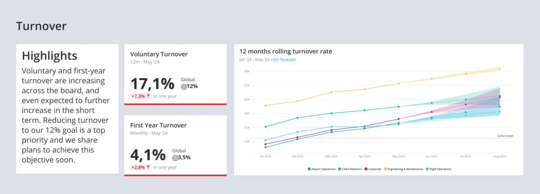Viewport: 540px width, 194px height.
Task: Click the Jan 2024 axis label
Action: 265,156
